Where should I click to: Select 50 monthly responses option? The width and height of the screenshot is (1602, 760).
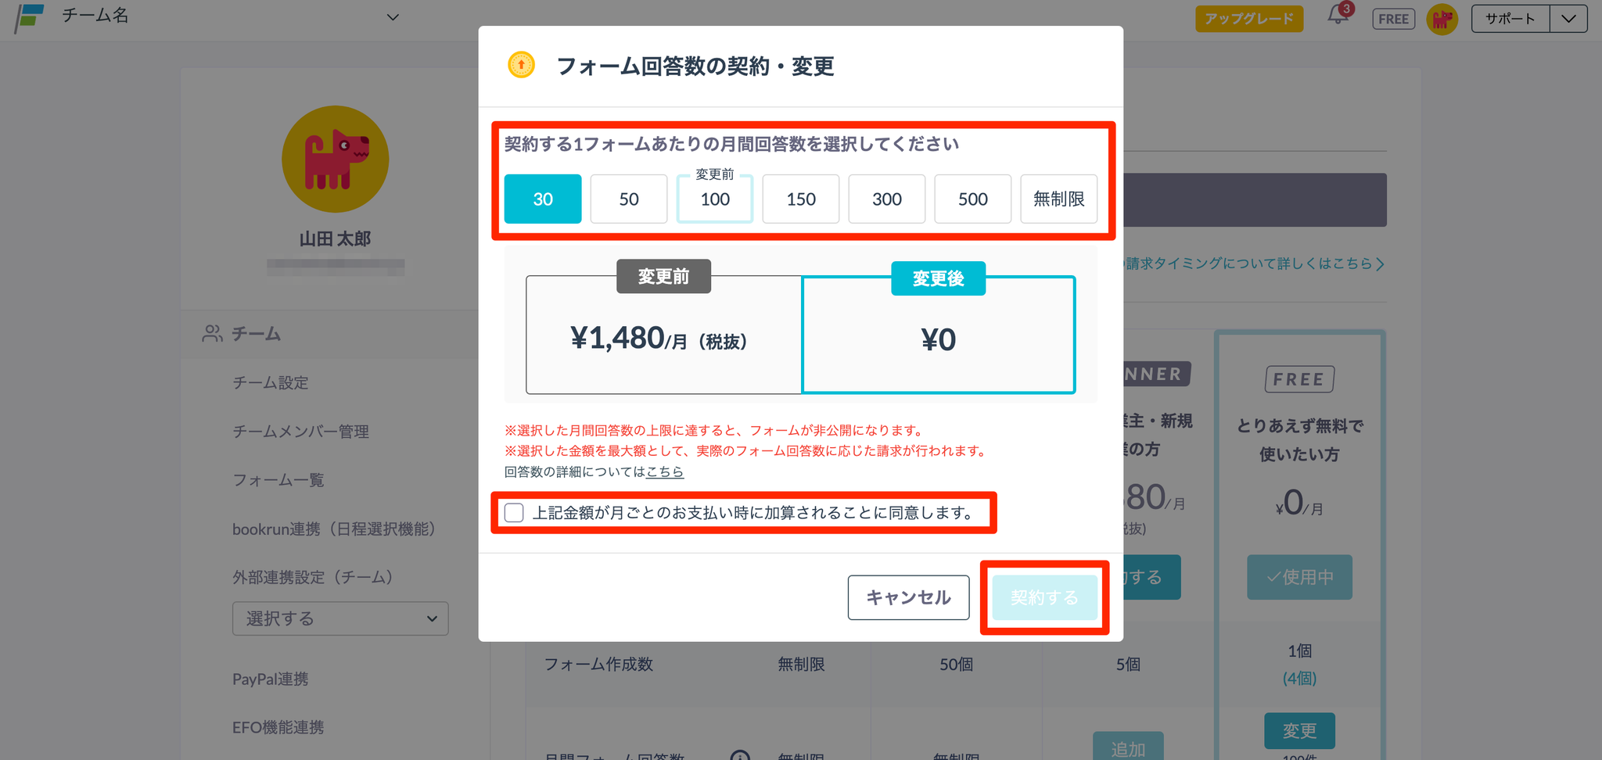(x=628, y=199)
